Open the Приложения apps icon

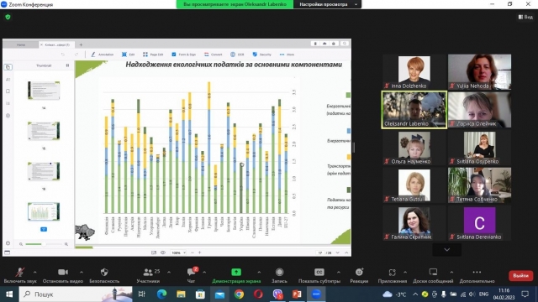tap(393, 273)
